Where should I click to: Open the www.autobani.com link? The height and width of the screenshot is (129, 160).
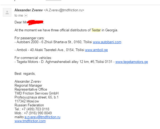tap(107, 42)
